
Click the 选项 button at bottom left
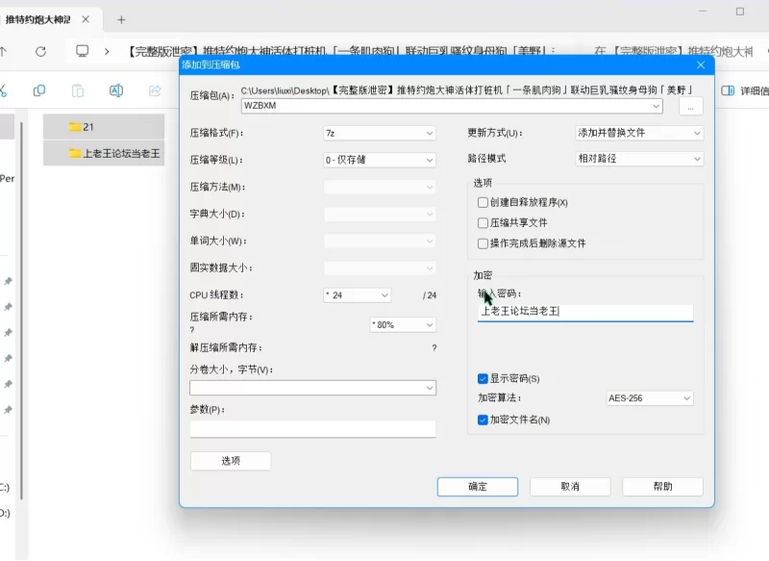coord(231,460)
